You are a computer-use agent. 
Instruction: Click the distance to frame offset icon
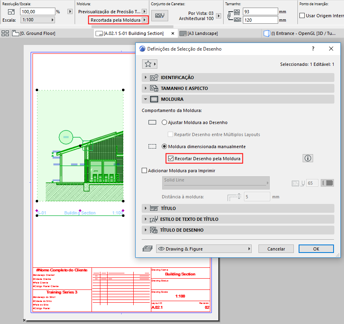pyautogui.click(x=234, y=197)
